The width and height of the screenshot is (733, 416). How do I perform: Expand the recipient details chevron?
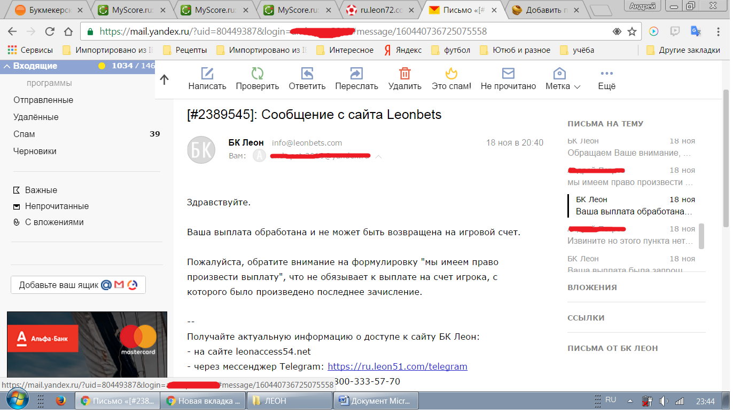point(378,157)
